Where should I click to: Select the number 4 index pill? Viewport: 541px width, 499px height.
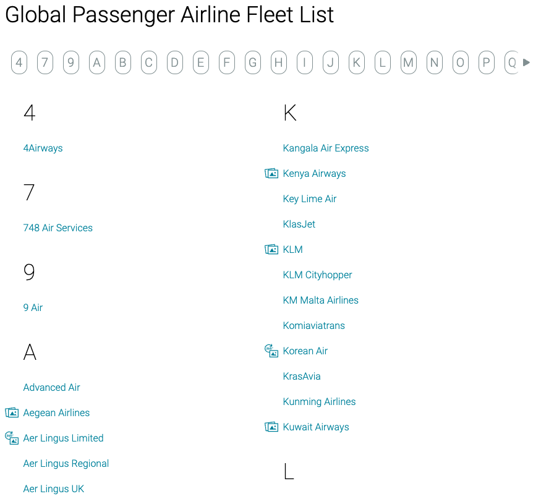[x=19, y=62]
